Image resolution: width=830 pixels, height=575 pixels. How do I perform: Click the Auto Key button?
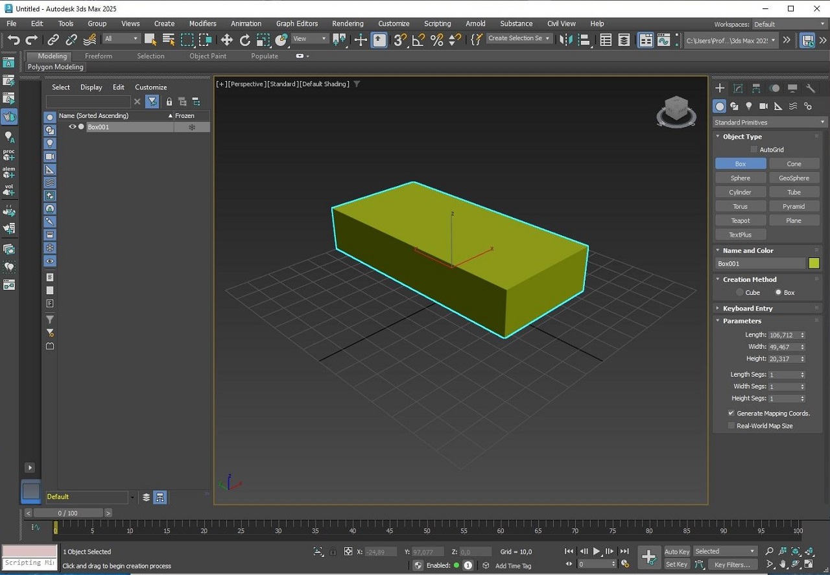676,552
